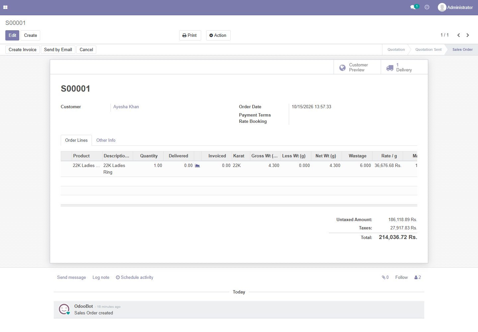Click the Create button
This screenshot has height=332, width=478.
point(31,36)
